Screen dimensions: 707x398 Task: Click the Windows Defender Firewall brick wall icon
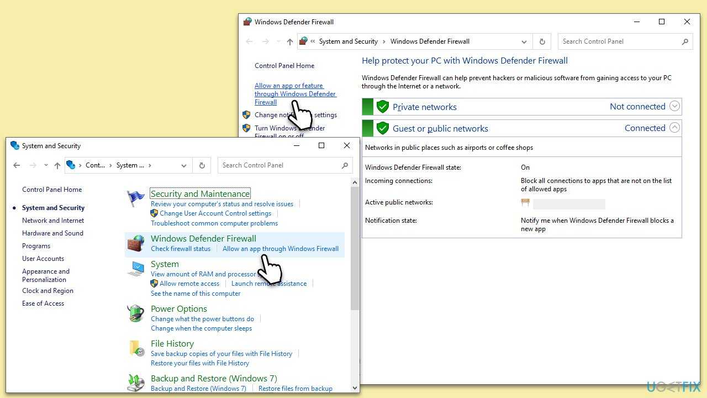point(136,243)
